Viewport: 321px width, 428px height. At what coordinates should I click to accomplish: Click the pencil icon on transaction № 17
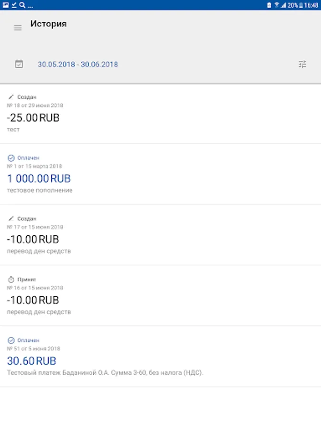click(11, 219)
